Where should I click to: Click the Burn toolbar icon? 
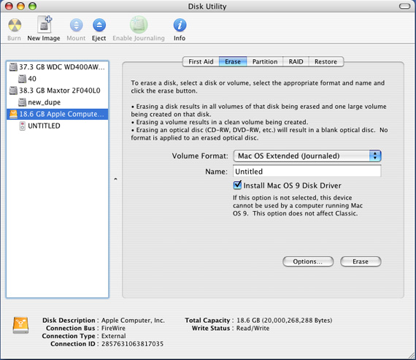[15, 26]
